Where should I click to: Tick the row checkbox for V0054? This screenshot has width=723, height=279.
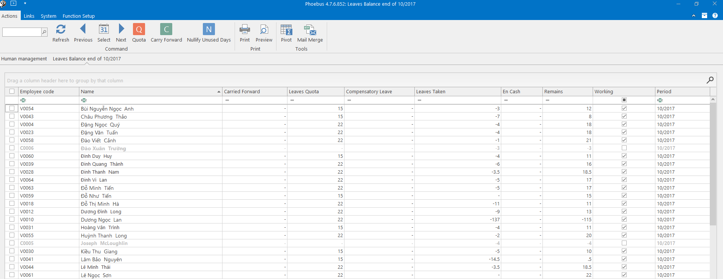pos(12,108)
